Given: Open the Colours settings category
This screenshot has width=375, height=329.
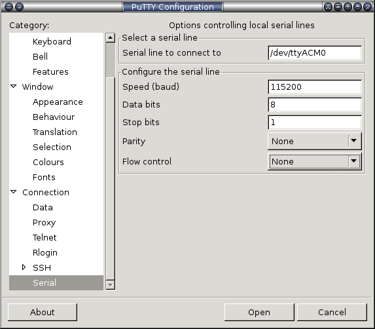Looking at the screenshot, I should (48, 162).
